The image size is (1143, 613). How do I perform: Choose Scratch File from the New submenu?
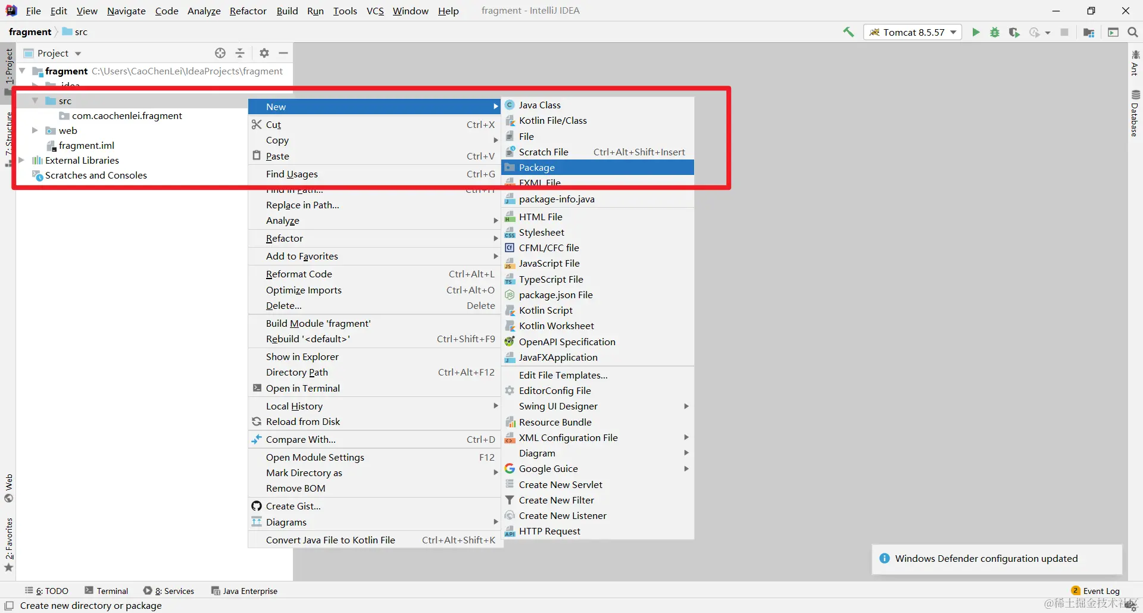(x=598, y=152)
